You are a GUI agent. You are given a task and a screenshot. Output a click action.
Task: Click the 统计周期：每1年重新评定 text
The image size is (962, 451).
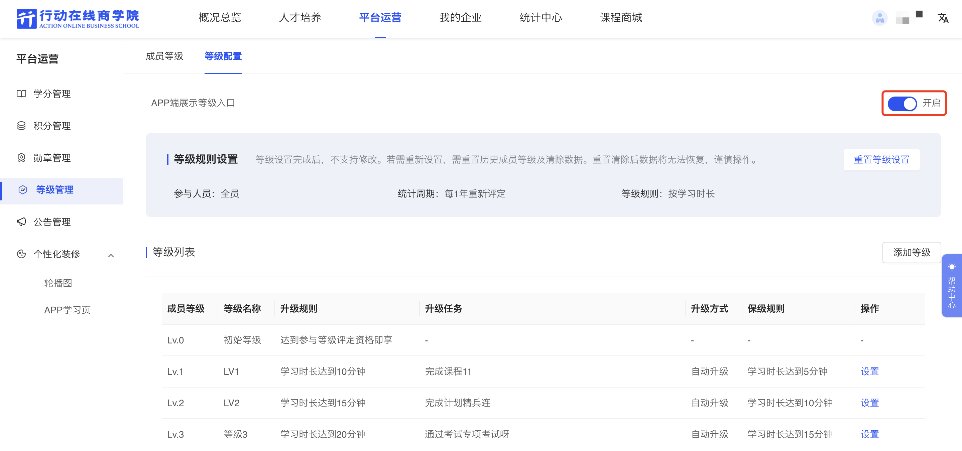(452, 194)
